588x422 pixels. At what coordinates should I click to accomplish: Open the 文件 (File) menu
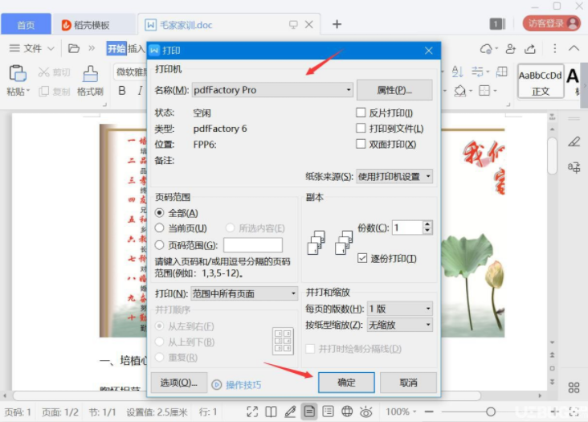[x=32, y=48]
